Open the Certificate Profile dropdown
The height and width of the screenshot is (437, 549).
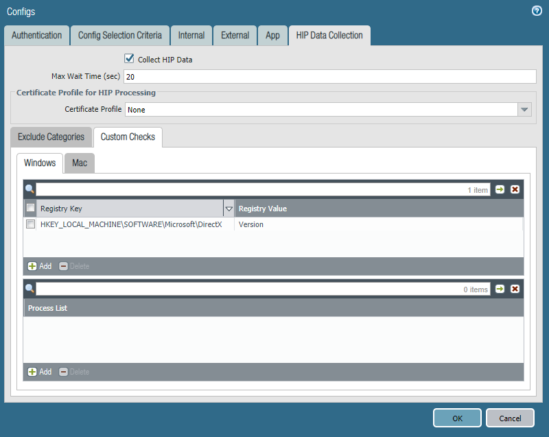pos(524,109)
